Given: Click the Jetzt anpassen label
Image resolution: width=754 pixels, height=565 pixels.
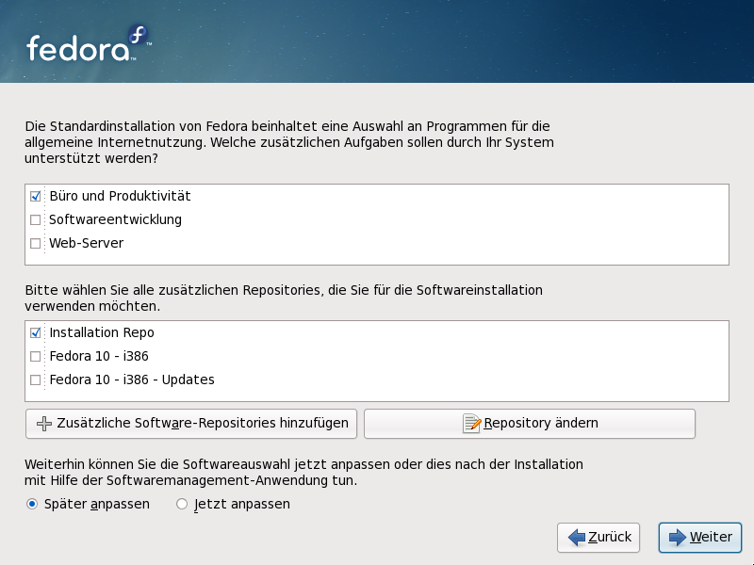Looking at the screenshot, I should pos(242,504).
